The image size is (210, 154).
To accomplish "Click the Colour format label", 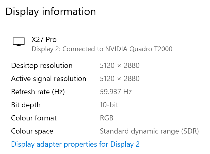I will (x=34, y=118).
